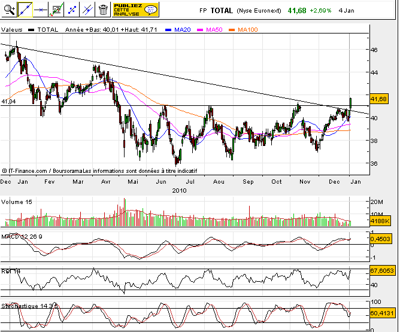Click the 41,68 price in header

coord(296,11)
